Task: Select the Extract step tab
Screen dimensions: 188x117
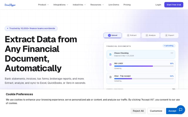Action: pos(132,35)
